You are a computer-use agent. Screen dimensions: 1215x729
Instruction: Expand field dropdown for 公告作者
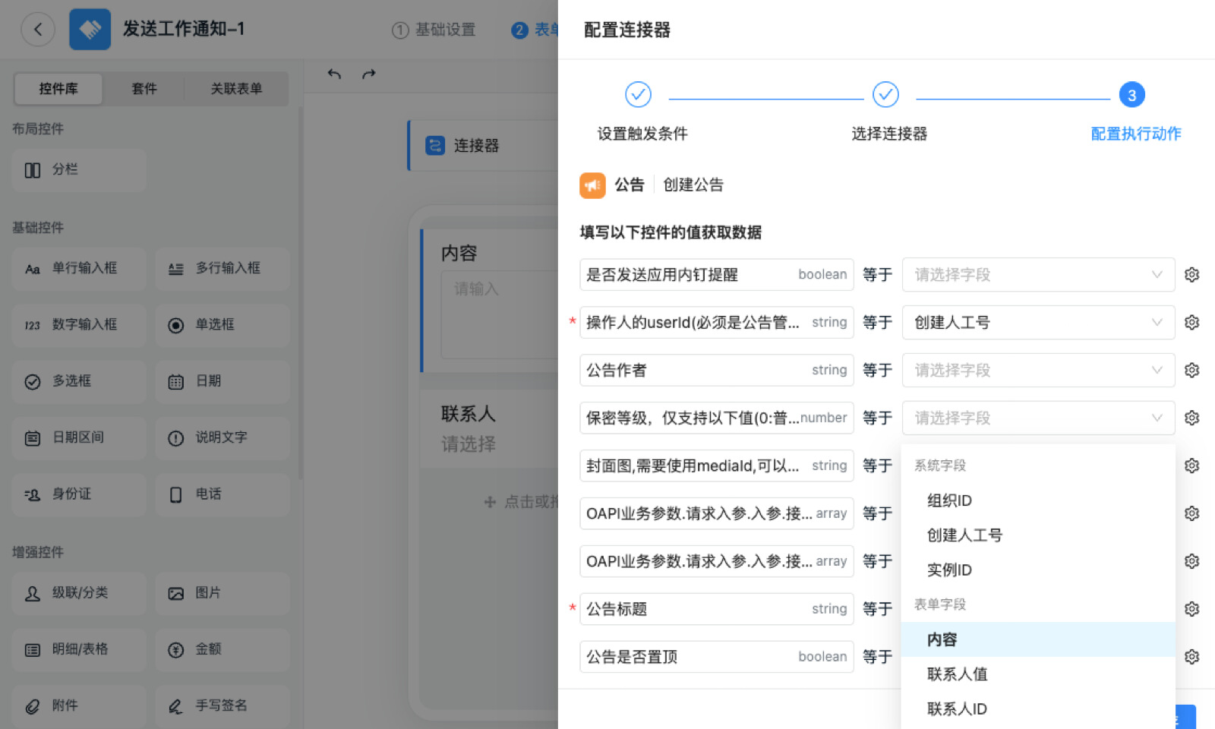pyautogui.click(x=1038, y=370)
